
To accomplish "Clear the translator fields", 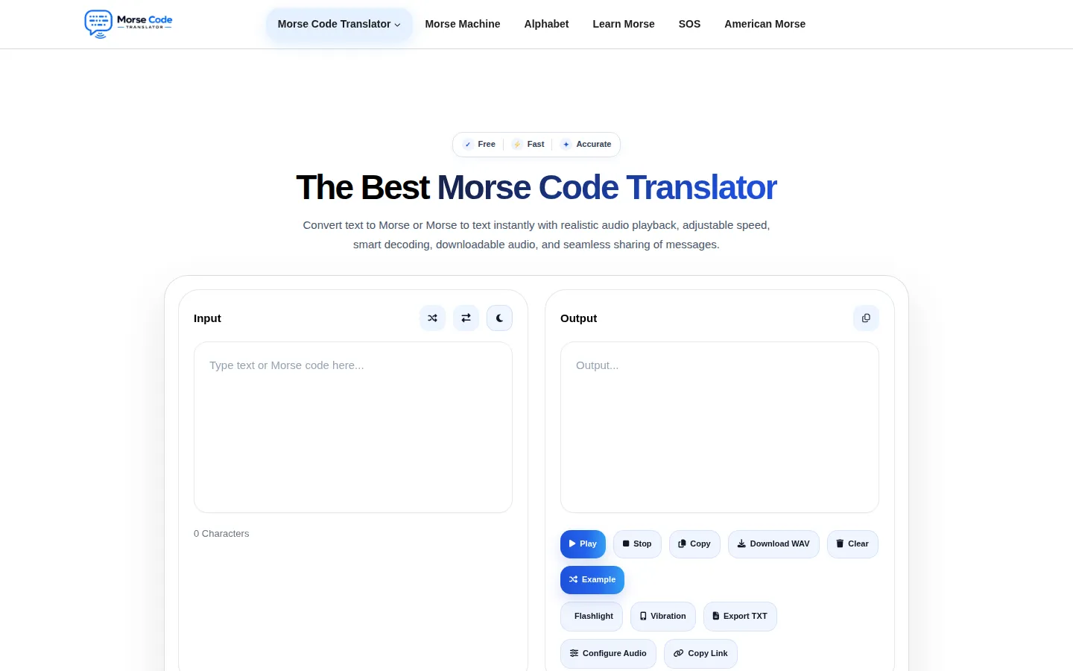I will (x=852, y=544).
